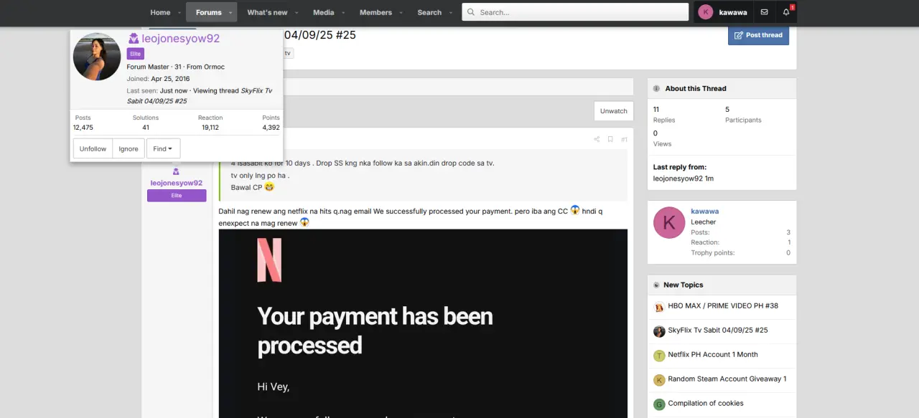The image size is (919, 418).
Task: Open the #1 post permalink
Action: tap(624, 139)
